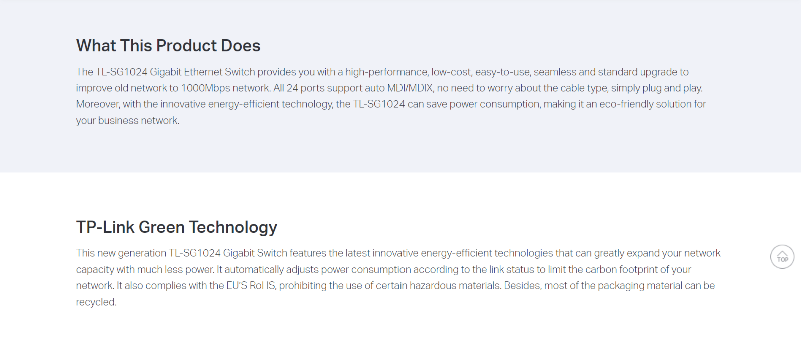801x342 pixels.
Task: Click the phrase "link status"
Action: 511,270
